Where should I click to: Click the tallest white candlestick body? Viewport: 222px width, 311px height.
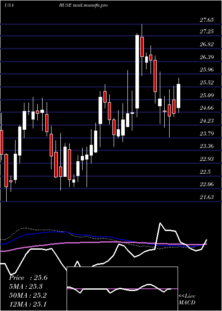point(137,72)
